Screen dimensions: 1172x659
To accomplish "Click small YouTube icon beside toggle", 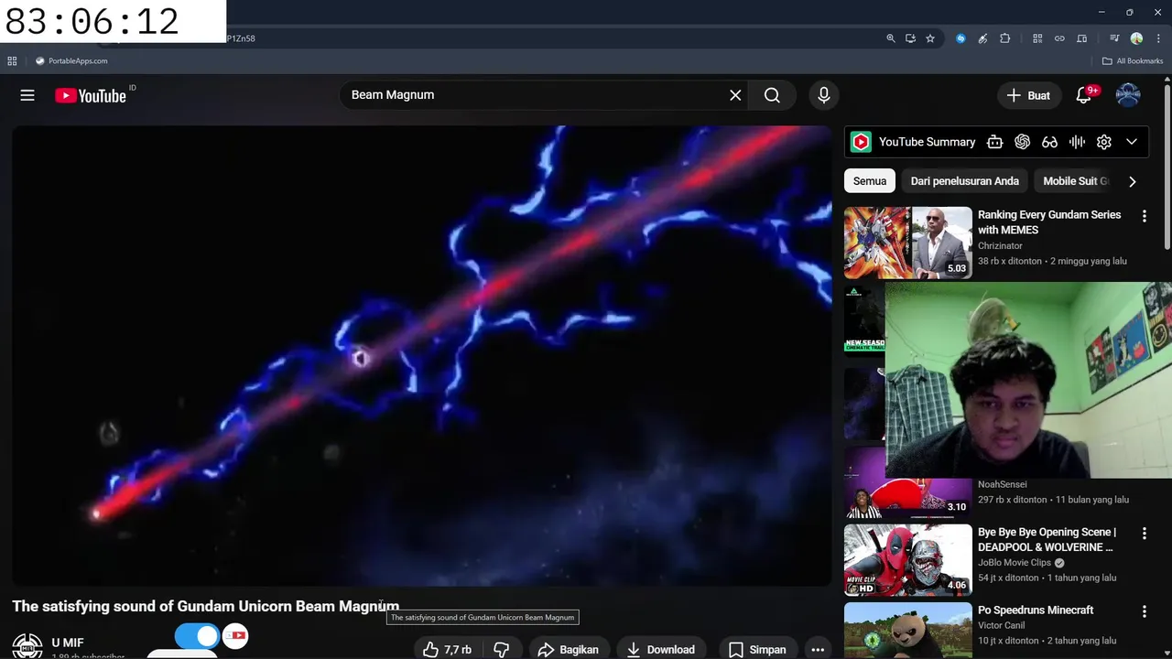I will click(236, 635).
